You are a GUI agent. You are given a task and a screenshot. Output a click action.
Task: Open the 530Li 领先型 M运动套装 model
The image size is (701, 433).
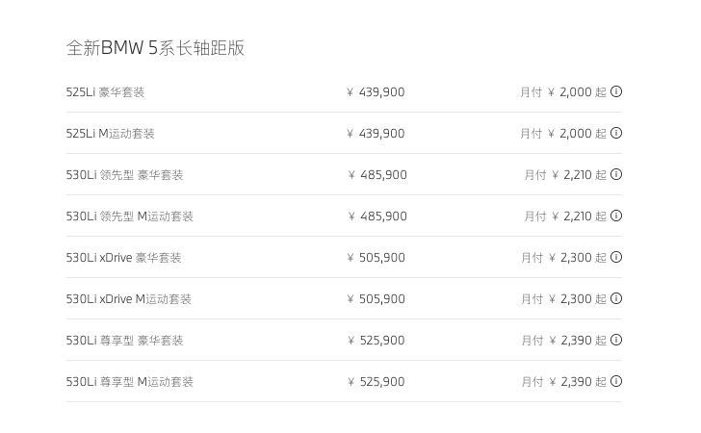129,216
